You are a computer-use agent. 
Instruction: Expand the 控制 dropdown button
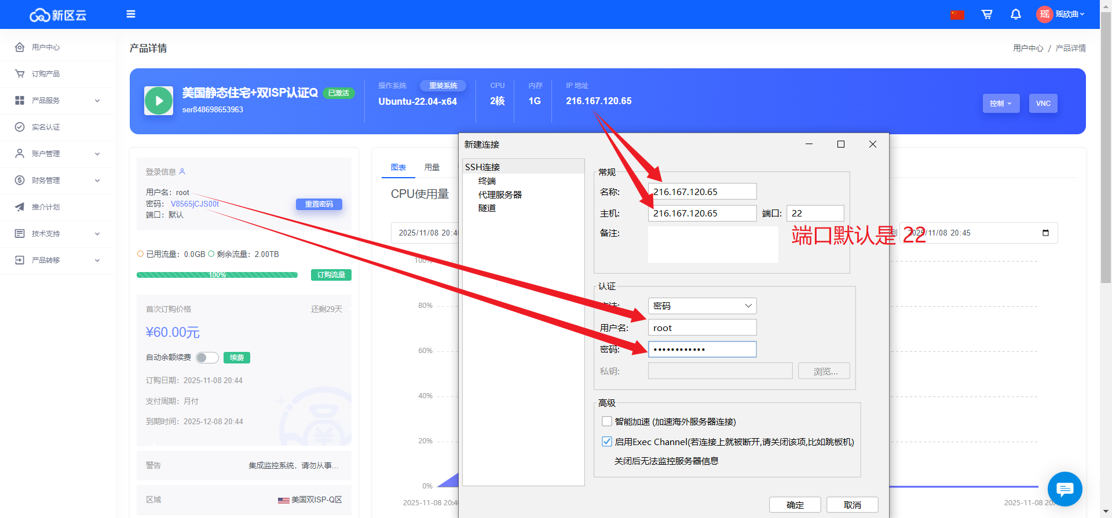tap(1001, 104)
